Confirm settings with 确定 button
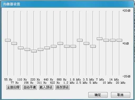The image size is (135, 100). (98, 95)
